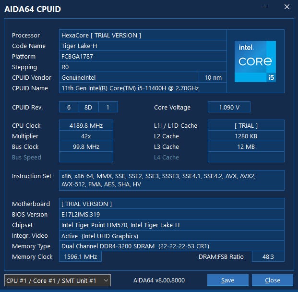Select the Stepping value R0
Image resolution: width=298 pixels, height=292 pixels.
tap(143, 67)
